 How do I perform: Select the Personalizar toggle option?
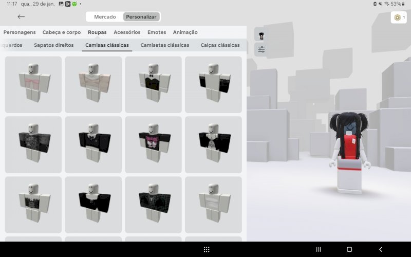point(141,17)
